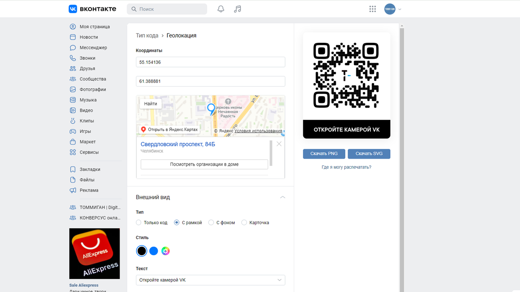This screenshot has height=292, width=520.
Task: Click the address balloon scrollbar
Action: pyautogui.click(x=271, y=153)
